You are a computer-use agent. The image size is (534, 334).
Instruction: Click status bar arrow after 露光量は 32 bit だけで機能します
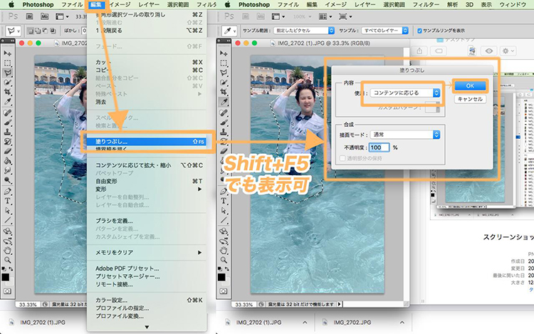[339, 304]
